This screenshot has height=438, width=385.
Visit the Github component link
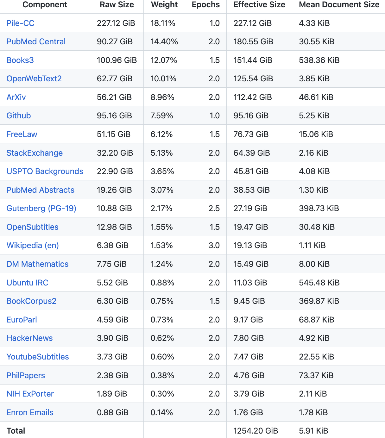19,116
